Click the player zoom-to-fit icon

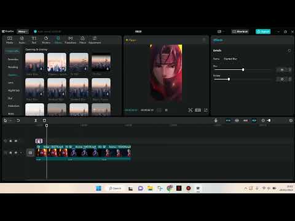pos(191,110)
